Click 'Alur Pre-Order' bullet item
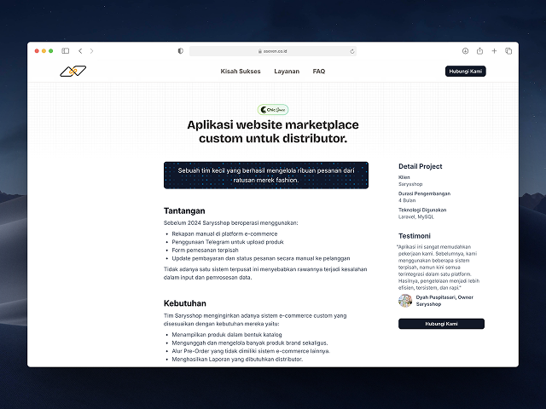The height and width of the screenshot is (409, 546). click(x=251, y=351)
